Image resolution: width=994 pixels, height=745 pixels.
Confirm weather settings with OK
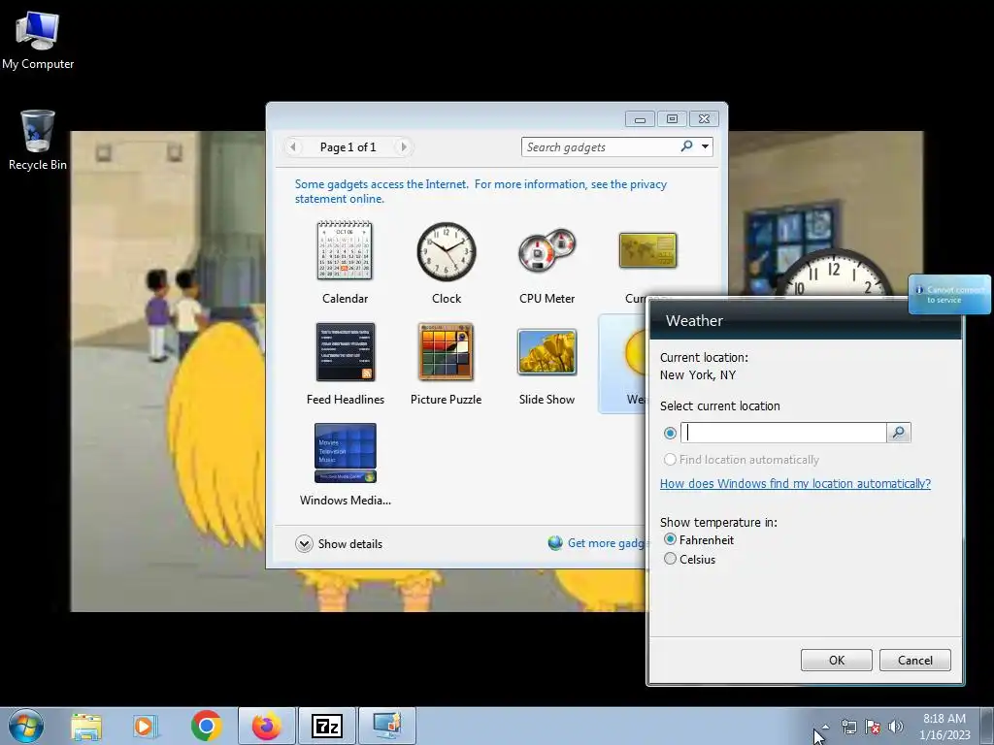pyautogui.click(x=836, y=660)
